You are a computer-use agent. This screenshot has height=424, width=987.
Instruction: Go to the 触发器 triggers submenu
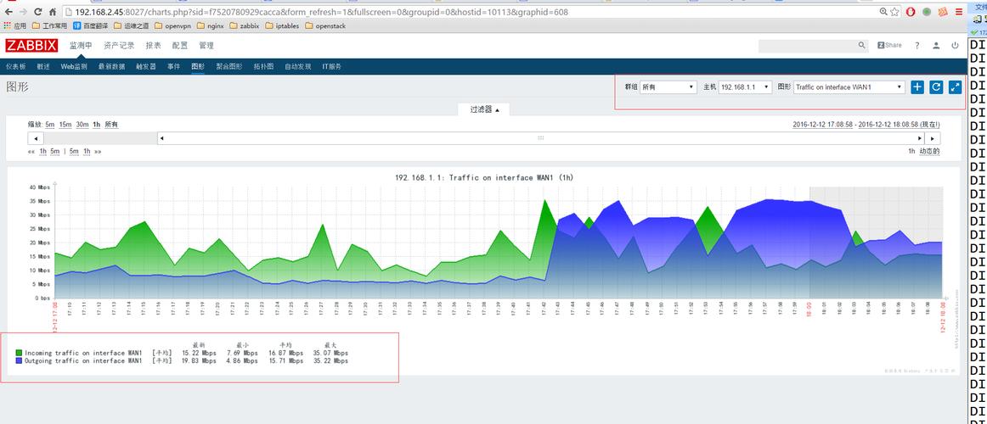pyautogui.click(x=146, y=66)
